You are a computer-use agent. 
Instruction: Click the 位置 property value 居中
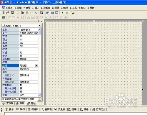[x=29, y=95]
